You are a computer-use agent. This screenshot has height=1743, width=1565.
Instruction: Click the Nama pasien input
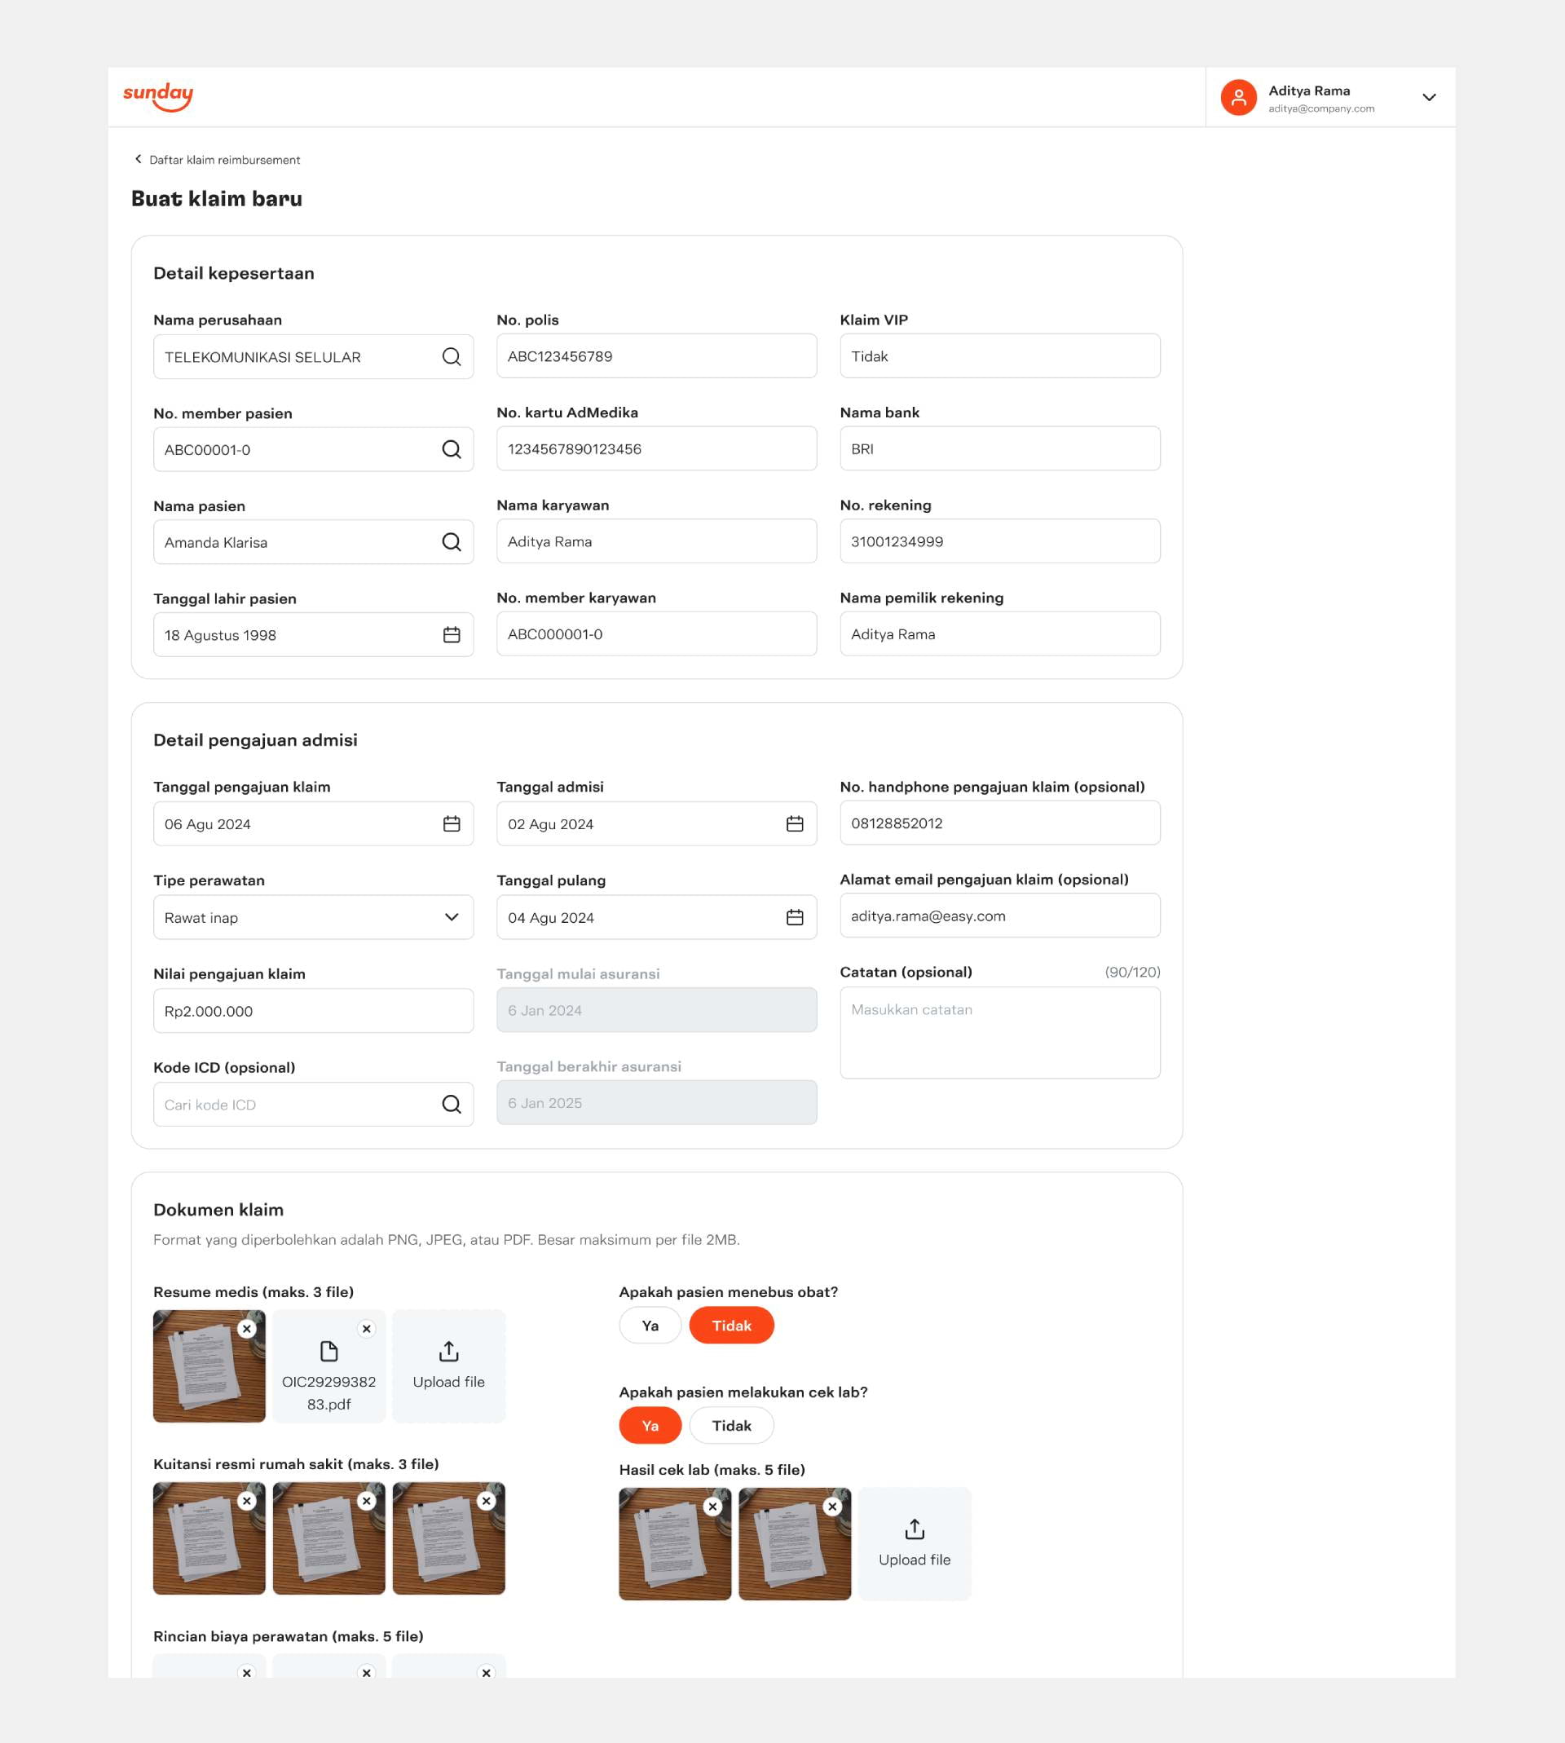tap(313, 543)
